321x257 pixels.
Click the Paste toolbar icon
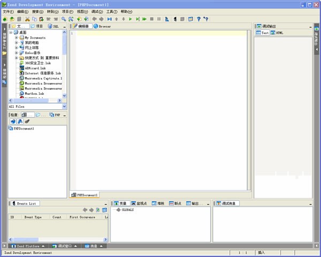pyautogui.click(x=41, y=19)
